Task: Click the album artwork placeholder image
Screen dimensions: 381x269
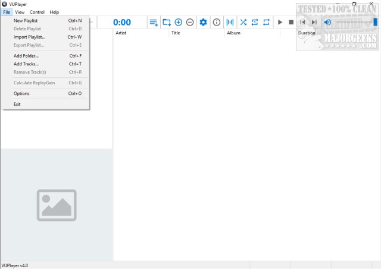Action: click(x=57, y=205)
